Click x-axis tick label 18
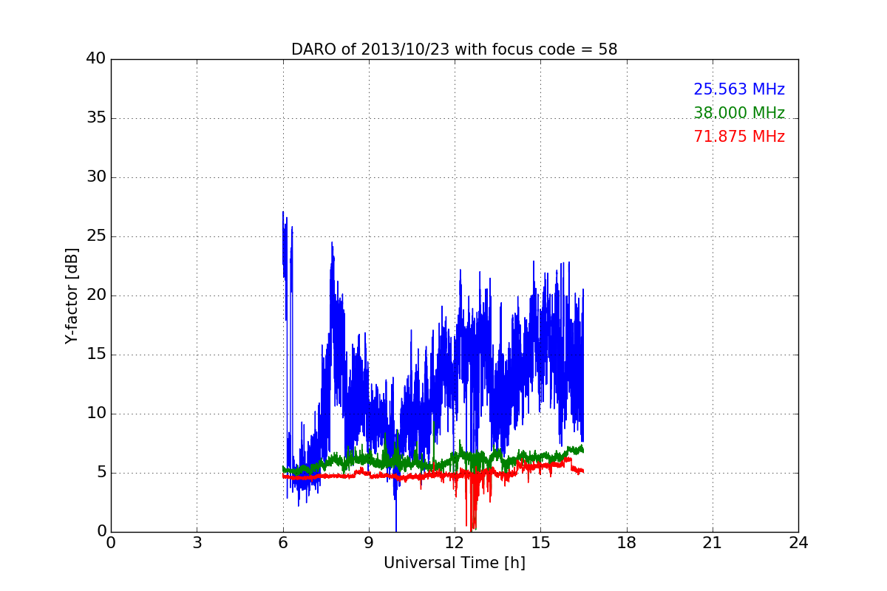Viewport: 887px width, 591px height. pyautogui.click(x=627, y=543)
